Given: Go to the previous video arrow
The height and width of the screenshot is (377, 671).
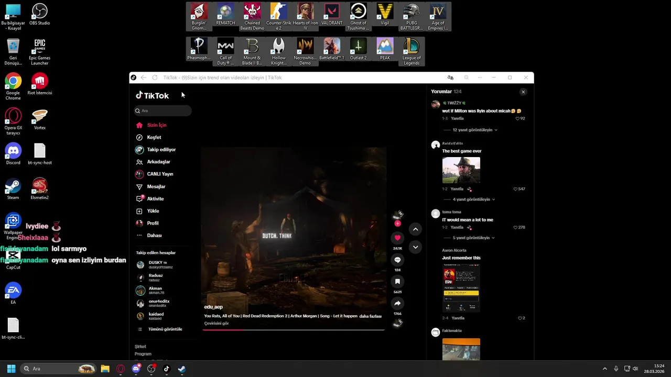Looking at the screenshot, I should 415,229.
